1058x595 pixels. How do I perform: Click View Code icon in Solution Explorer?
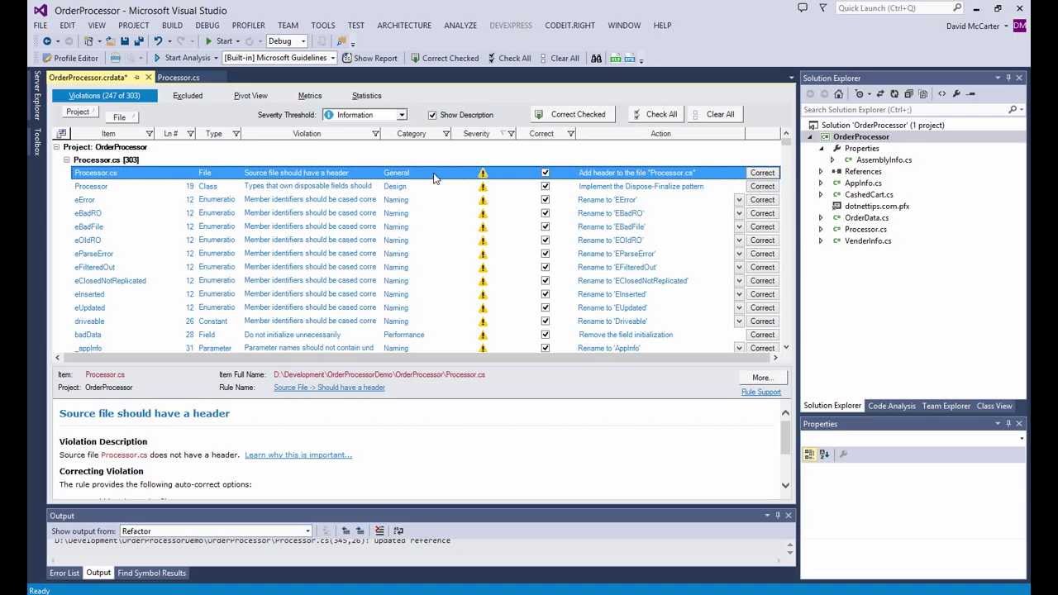click(x=942, y=94)
